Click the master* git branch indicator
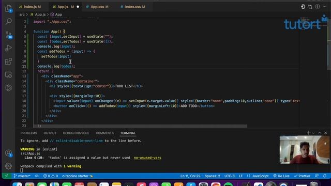This screenshot has width=331, height=186. (22, 176)
